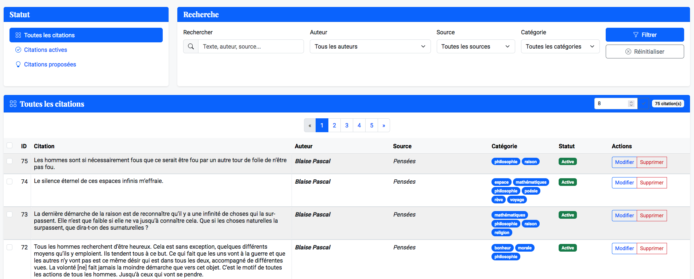Screen dimensions: 694x279
Task: Click the magnifying glass search icon
Action: tap(191, 47)
